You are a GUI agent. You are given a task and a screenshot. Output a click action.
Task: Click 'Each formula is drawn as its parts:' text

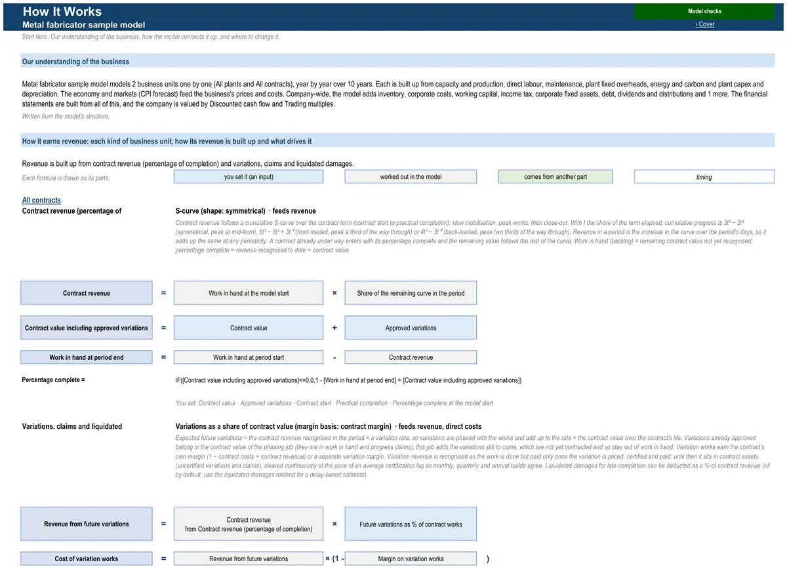[67, 178]
